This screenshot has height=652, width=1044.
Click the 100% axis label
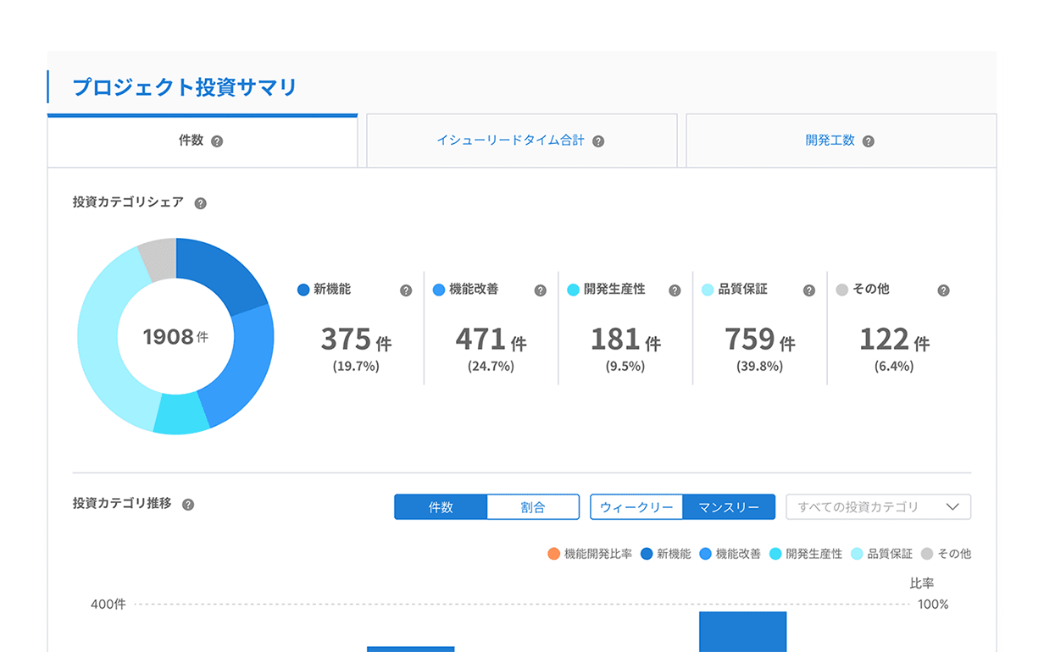pyautogui.click(x=933, y=605)
